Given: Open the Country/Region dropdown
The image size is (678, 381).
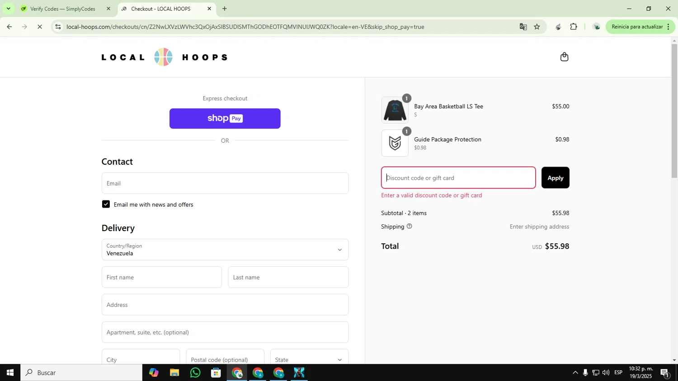Looking at the screenshot, I should tap(225, 250).
